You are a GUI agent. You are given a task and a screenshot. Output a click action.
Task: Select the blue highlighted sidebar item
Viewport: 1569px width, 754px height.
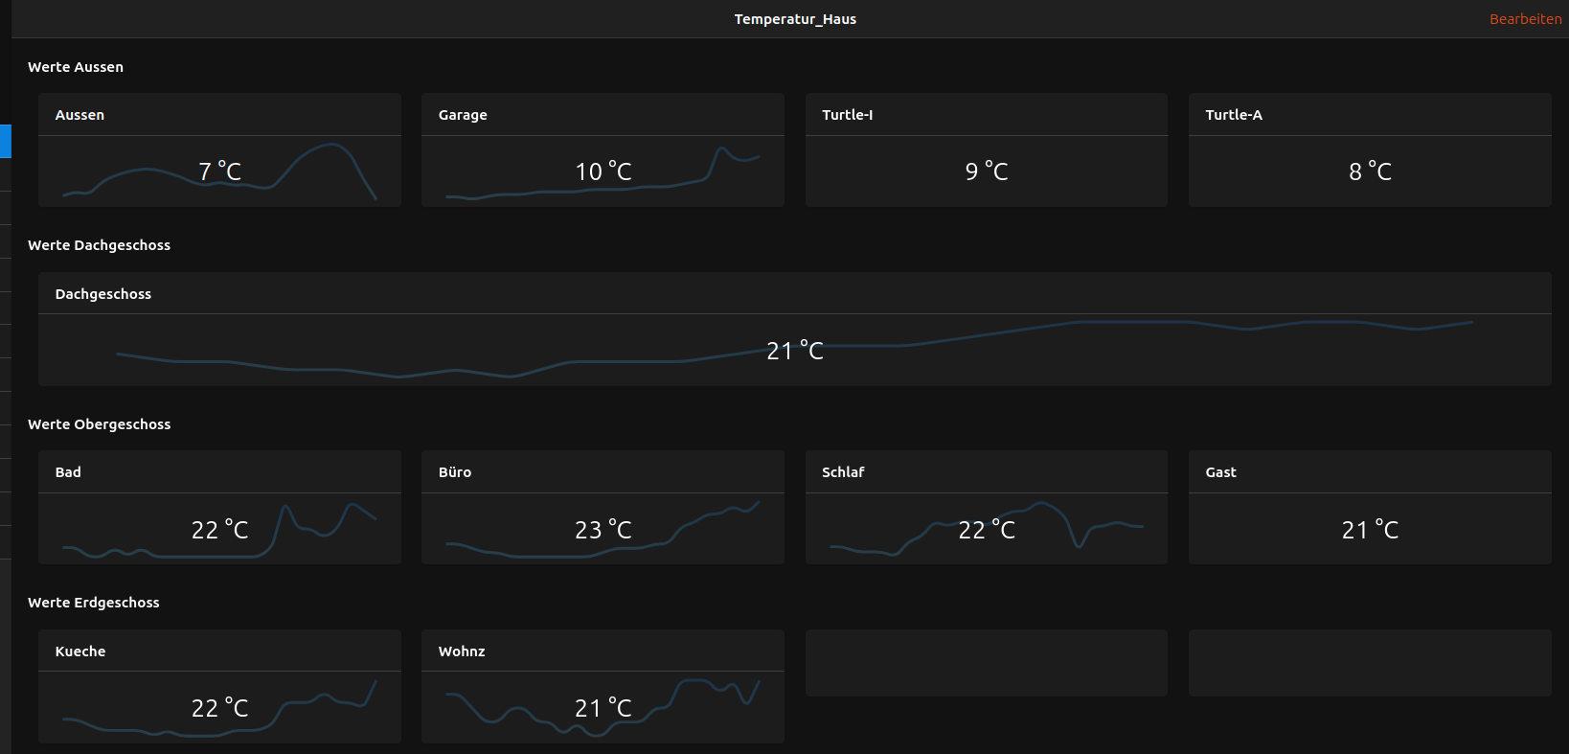tap(5, 141)
